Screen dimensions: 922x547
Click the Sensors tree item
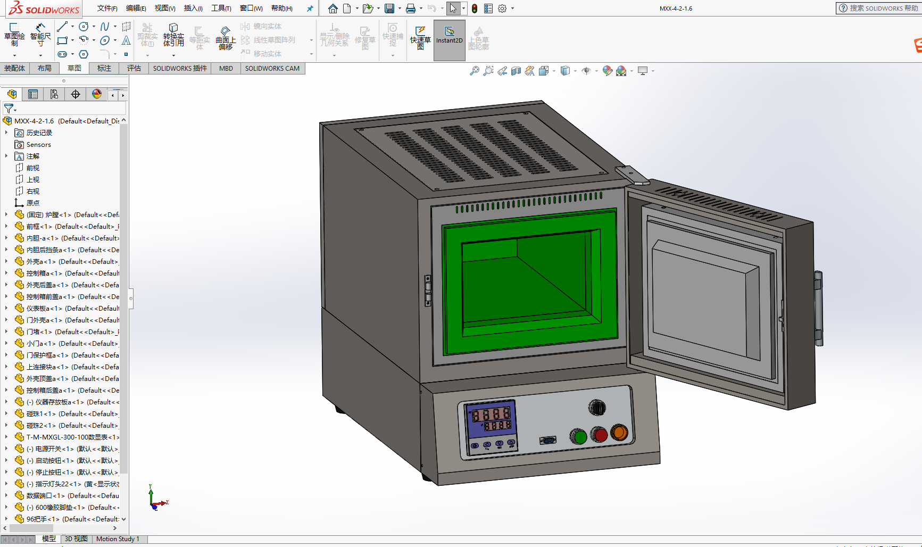pyautogui.click(x=34, y=144)
